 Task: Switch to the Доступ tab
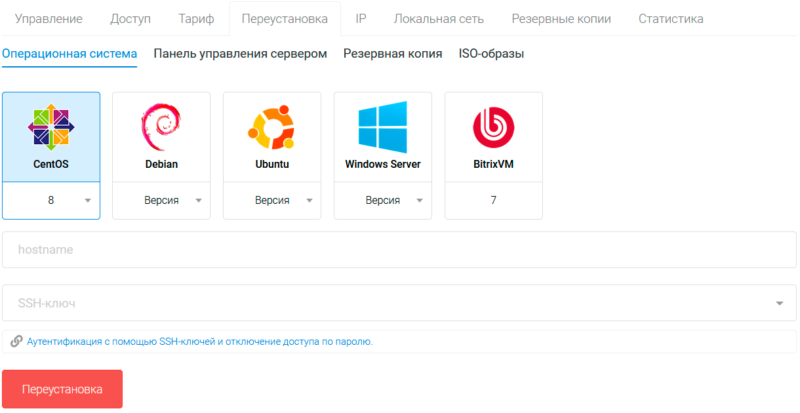click(130, 19)
